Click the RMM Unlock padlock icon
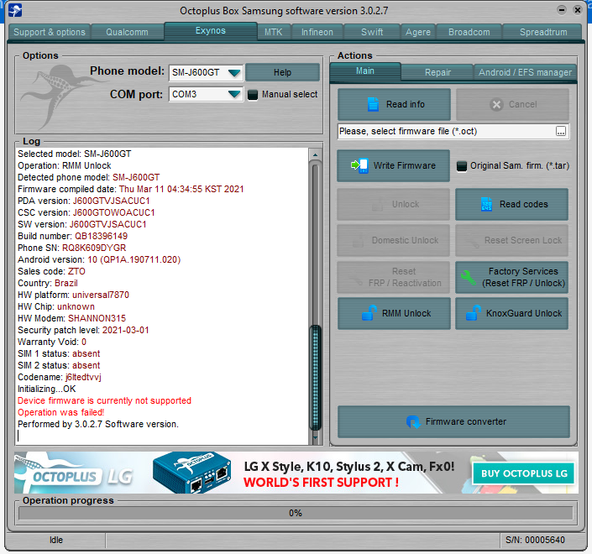Viewport: 592px width, 554px height. (369, 313)
